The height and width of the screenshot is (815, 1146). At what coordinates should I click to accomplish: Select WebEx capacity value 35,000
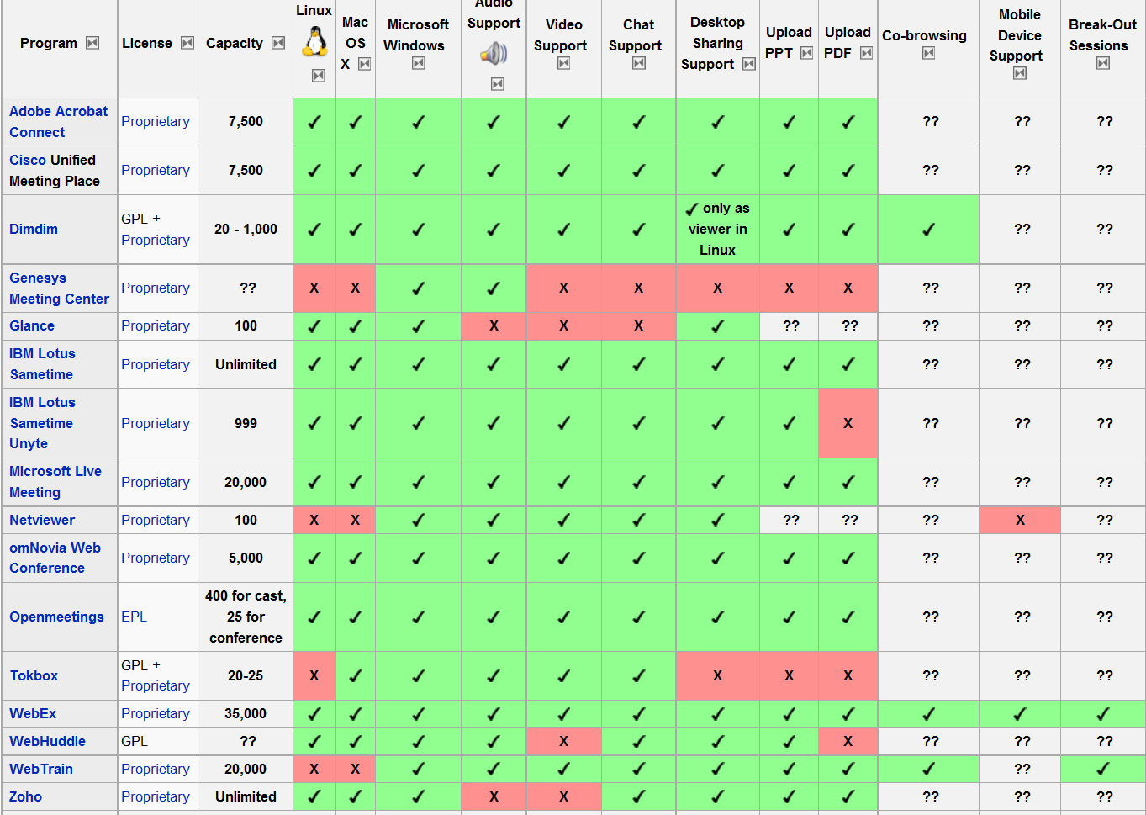[x=246, y=713]
